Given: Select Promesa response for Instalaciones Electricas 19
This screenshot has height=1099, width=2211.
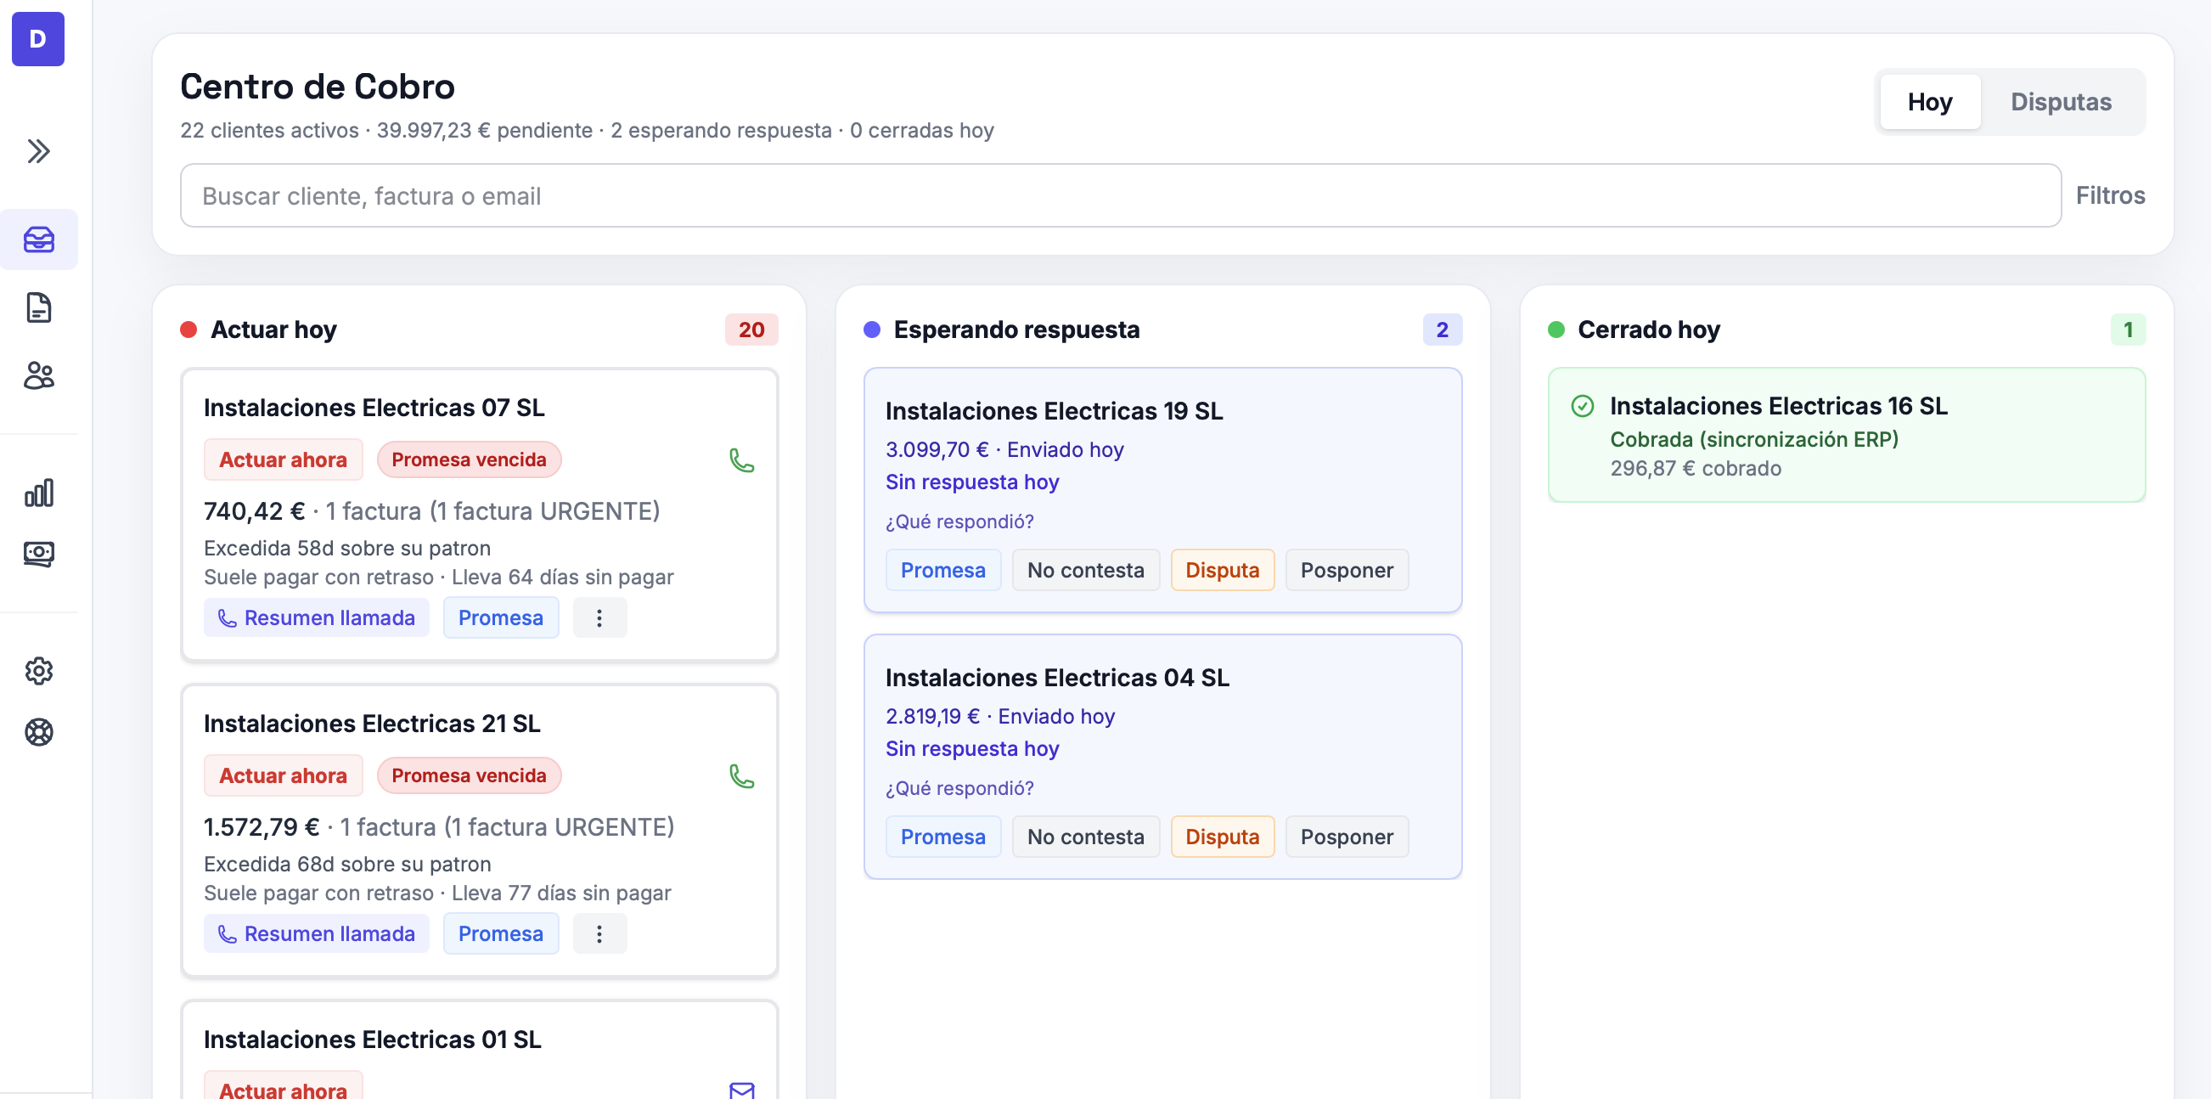Looking at the screenshot, I should pyautogui.click(x=942, y=570).
